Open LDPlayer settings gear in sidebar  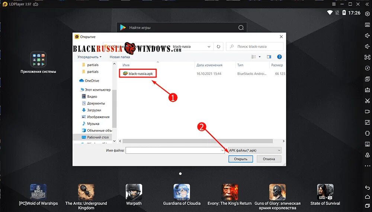(367, 14)
